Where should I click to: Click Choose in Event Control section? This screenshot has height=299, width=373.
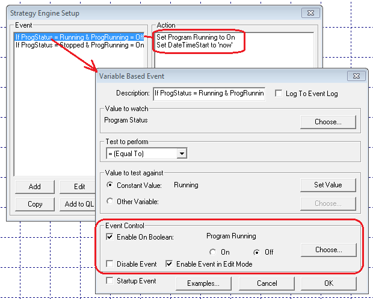(x=328, y=249)
